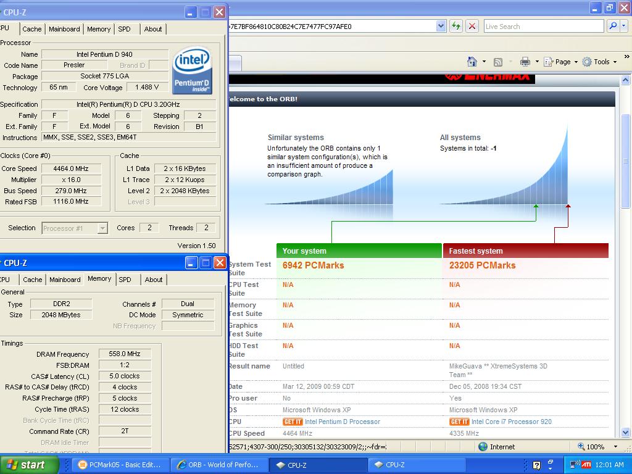The width and height of the screenshot is (632, 474).
Task: Open Processor #1 selection combo box
Action: (x=75, y=228)
